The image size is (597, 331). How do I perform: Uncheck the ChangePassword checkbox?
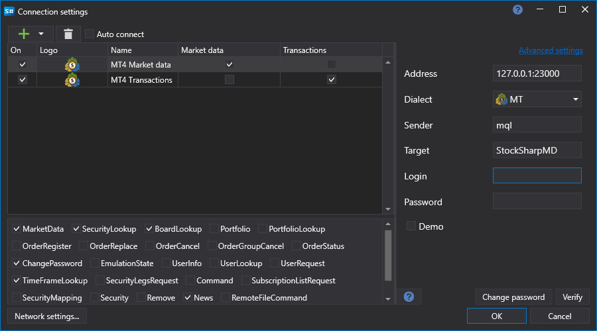pyautogui.click(x=17, y=263)
